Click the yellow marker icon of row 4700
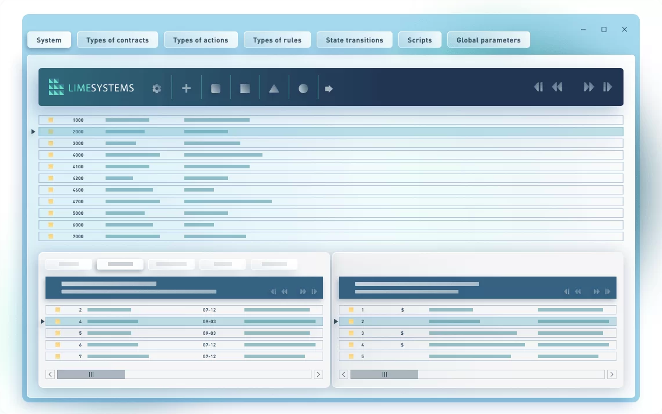The width and height of the screenshot is (662, 414). pyautogui.click(x=51, y=201)
